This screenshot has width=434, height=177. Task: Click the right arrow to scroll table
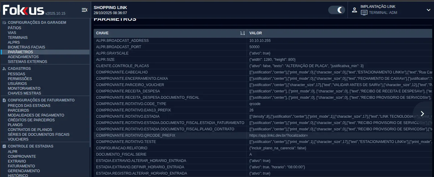(x=423, y=113)
